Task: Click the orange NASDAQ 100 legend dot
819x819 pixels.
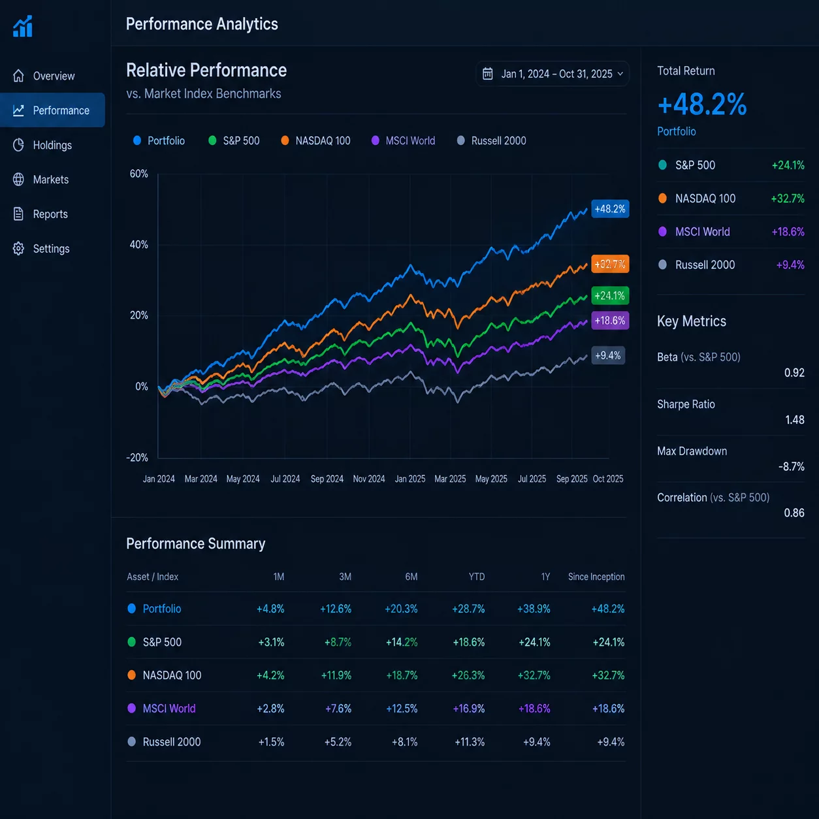Action: [x=285, y=140]
